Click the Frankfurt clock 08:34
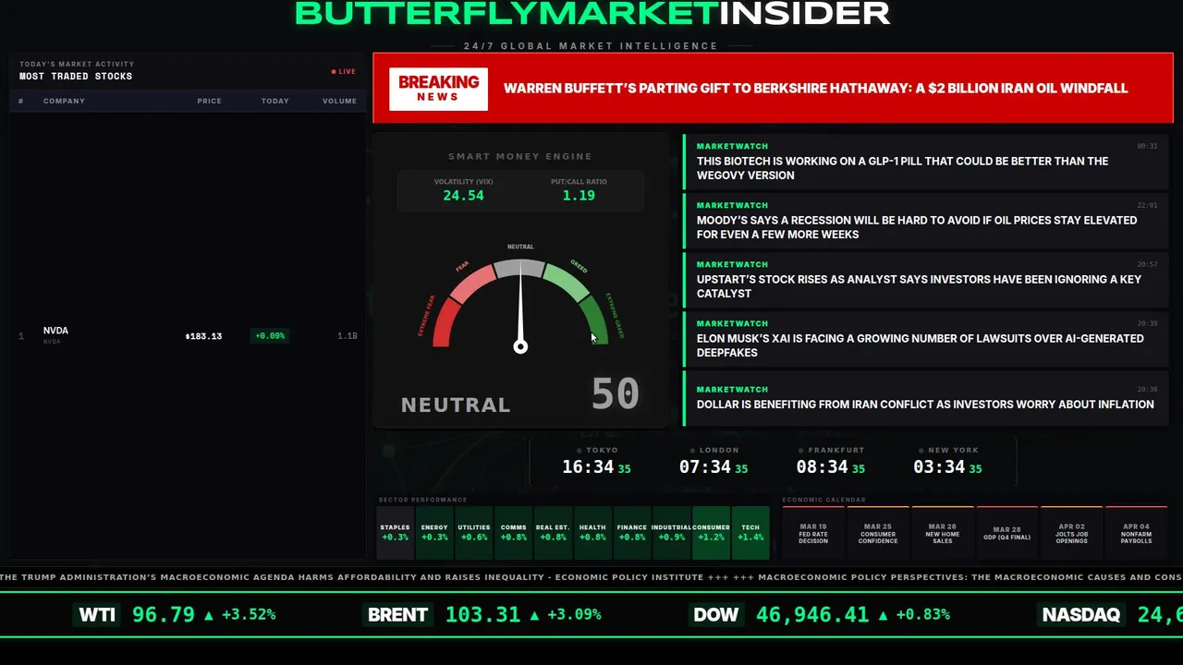The height and width of the screenshot is (665, 1183). tap(823, 467)
